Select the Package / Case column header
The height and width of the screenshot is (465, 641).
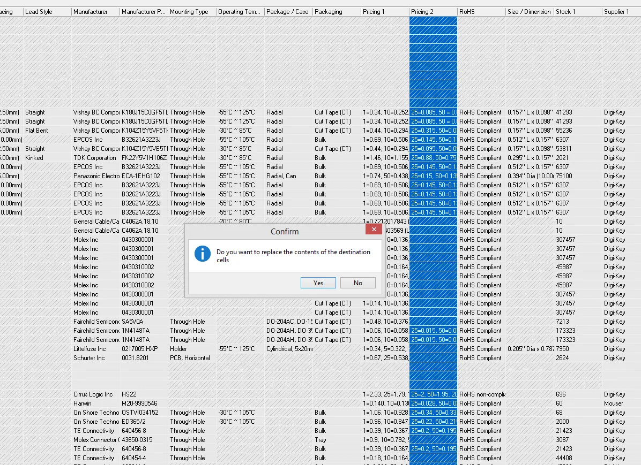288,12
